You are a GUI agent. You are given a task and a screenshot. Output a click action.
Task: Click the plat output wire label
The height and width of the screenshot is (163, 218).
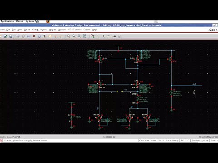(194, 84)
